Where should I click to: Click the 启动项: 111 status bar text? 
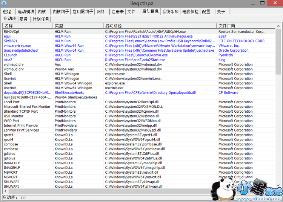pos(14,197)
